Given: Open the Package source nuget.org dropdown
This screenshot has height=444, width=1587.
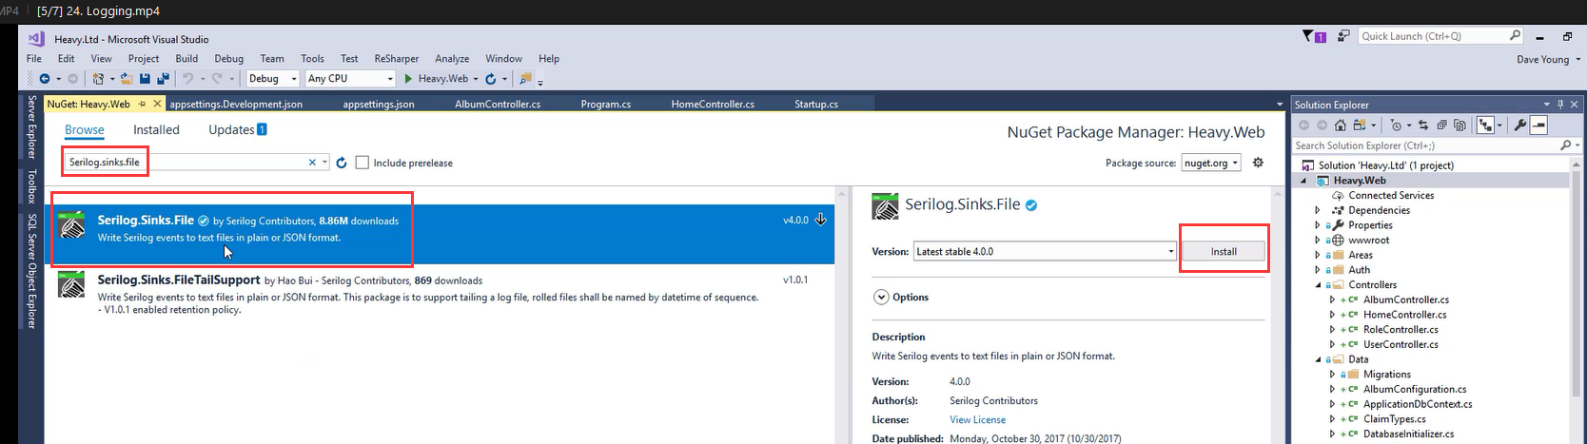Looking at the screenshot, I should tap(1211, 163).
